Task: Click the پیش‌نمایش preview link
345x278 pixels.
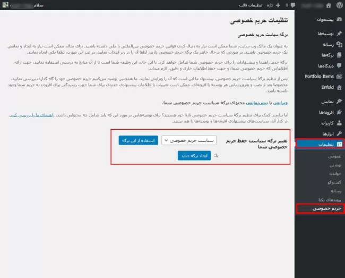Action: pos(257,103)
